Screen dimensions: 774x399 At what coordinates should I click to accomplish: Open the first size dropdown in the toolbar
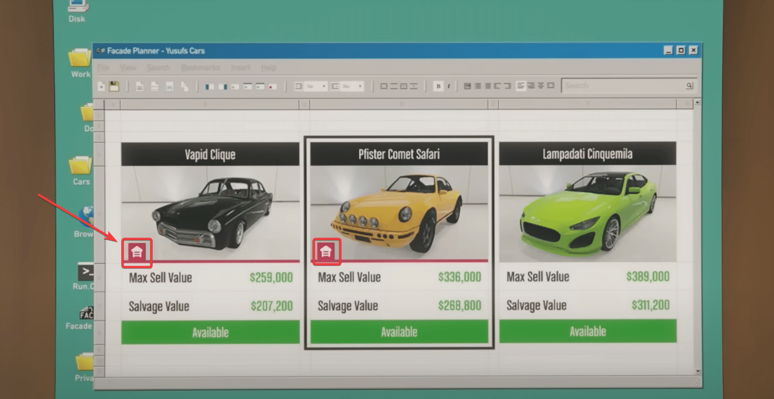tap(311, 86)
